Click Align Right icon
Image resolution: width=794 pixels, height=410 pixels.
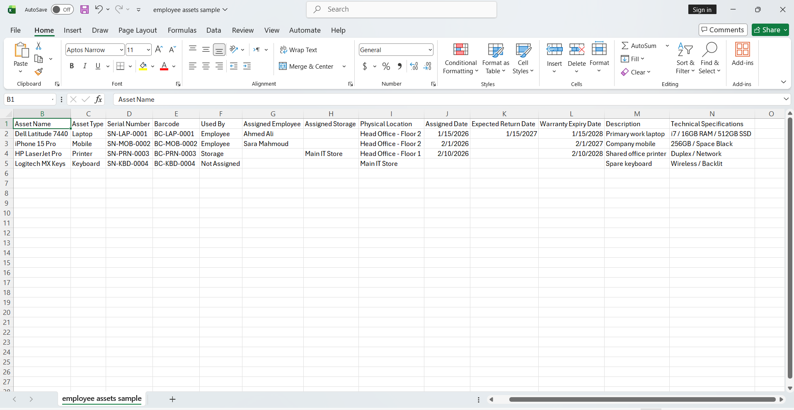(219, 66)
